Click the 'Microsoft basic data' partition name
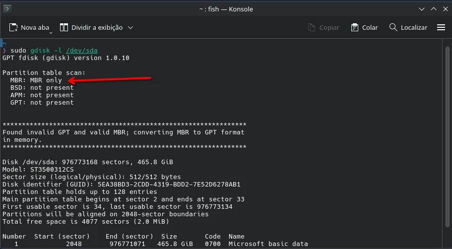This screenshot has height=249, width=452. (268, 244)
